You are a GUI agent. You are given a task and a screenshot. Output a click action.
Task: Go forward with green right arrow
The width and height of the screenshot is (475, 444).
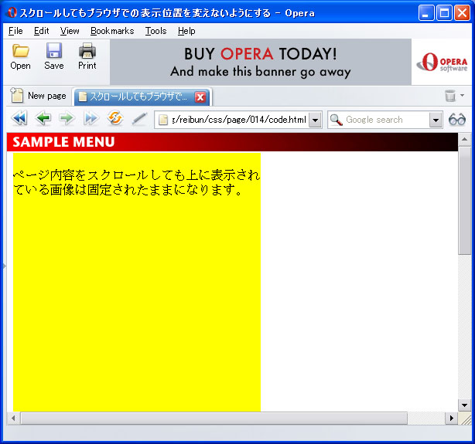pyautogui.click(x=67, y=119)
